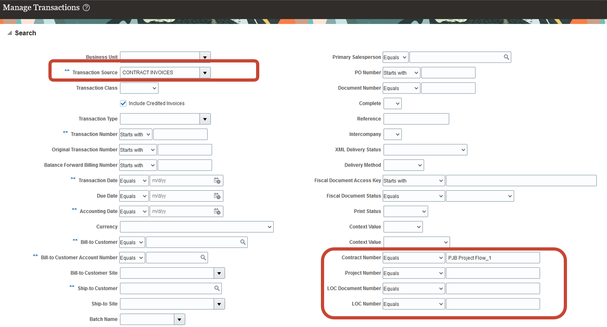This screenshot has width=607, height=327.
Task: Change LOC Document Number operator dropdown
Action: (x=414, y=289)
